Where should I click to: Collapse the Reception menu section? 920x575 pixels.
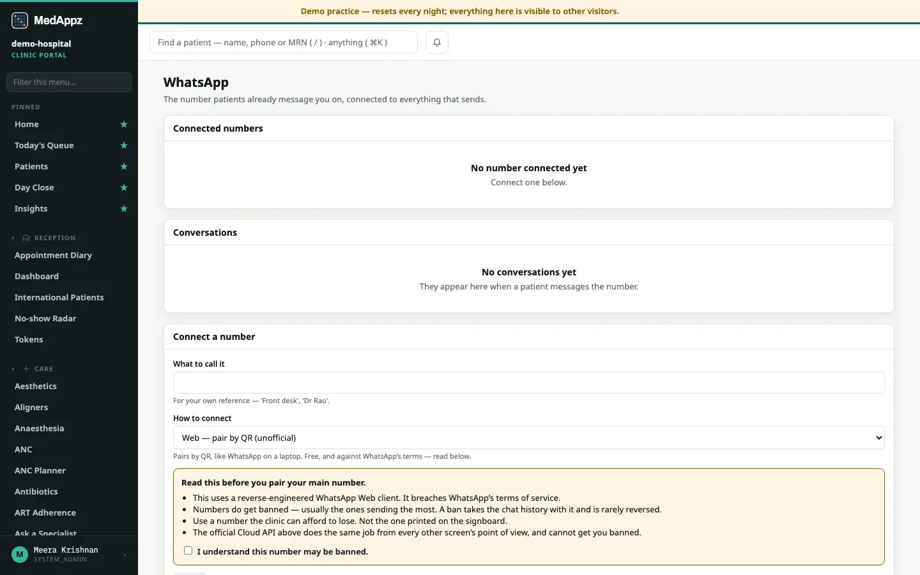[x=13, y=238]
